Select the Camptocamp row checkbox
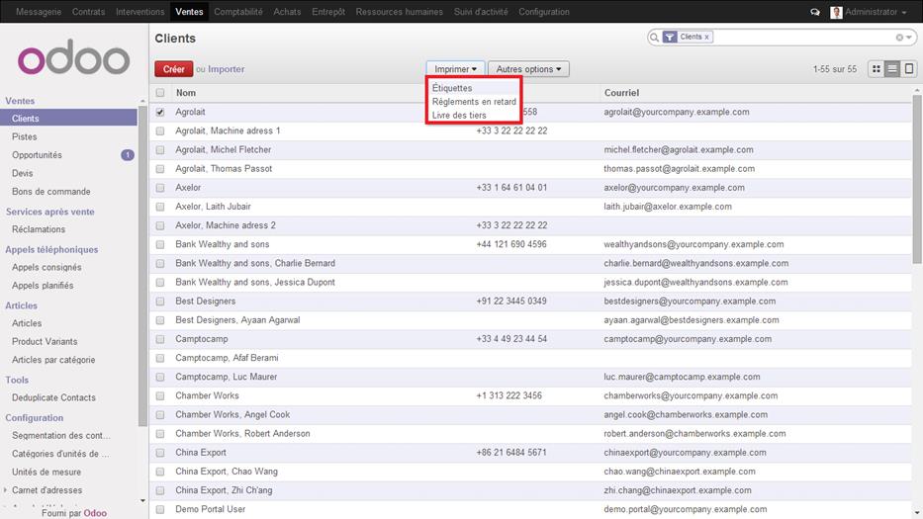 point(160,339)
